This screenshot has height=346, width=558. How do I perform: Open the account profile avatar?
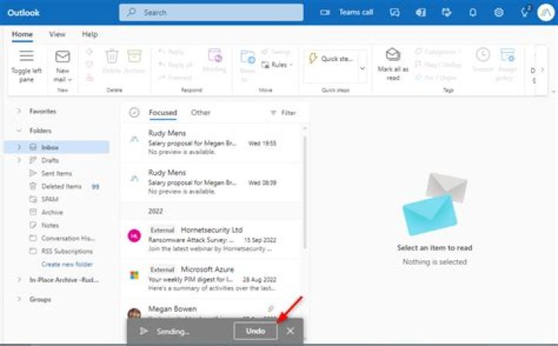point(546,12)
